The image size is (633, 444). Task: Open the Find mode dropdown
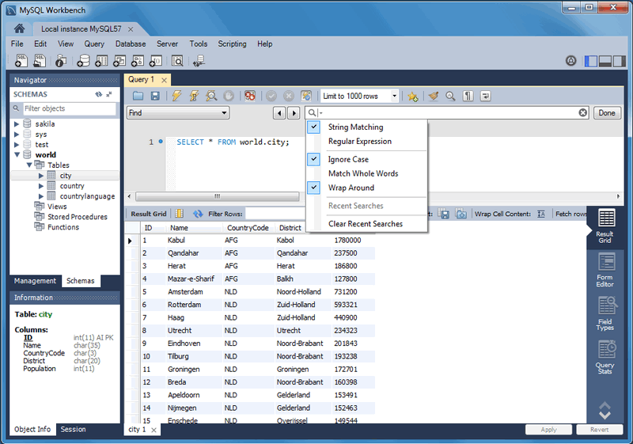pyautogui.click(x=178, y=113)
